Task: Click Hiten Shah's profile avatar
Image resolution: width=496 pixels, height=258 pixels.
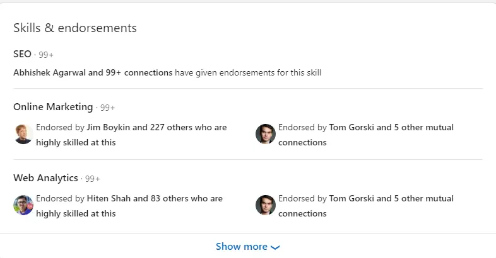Action: pos(23,206)
